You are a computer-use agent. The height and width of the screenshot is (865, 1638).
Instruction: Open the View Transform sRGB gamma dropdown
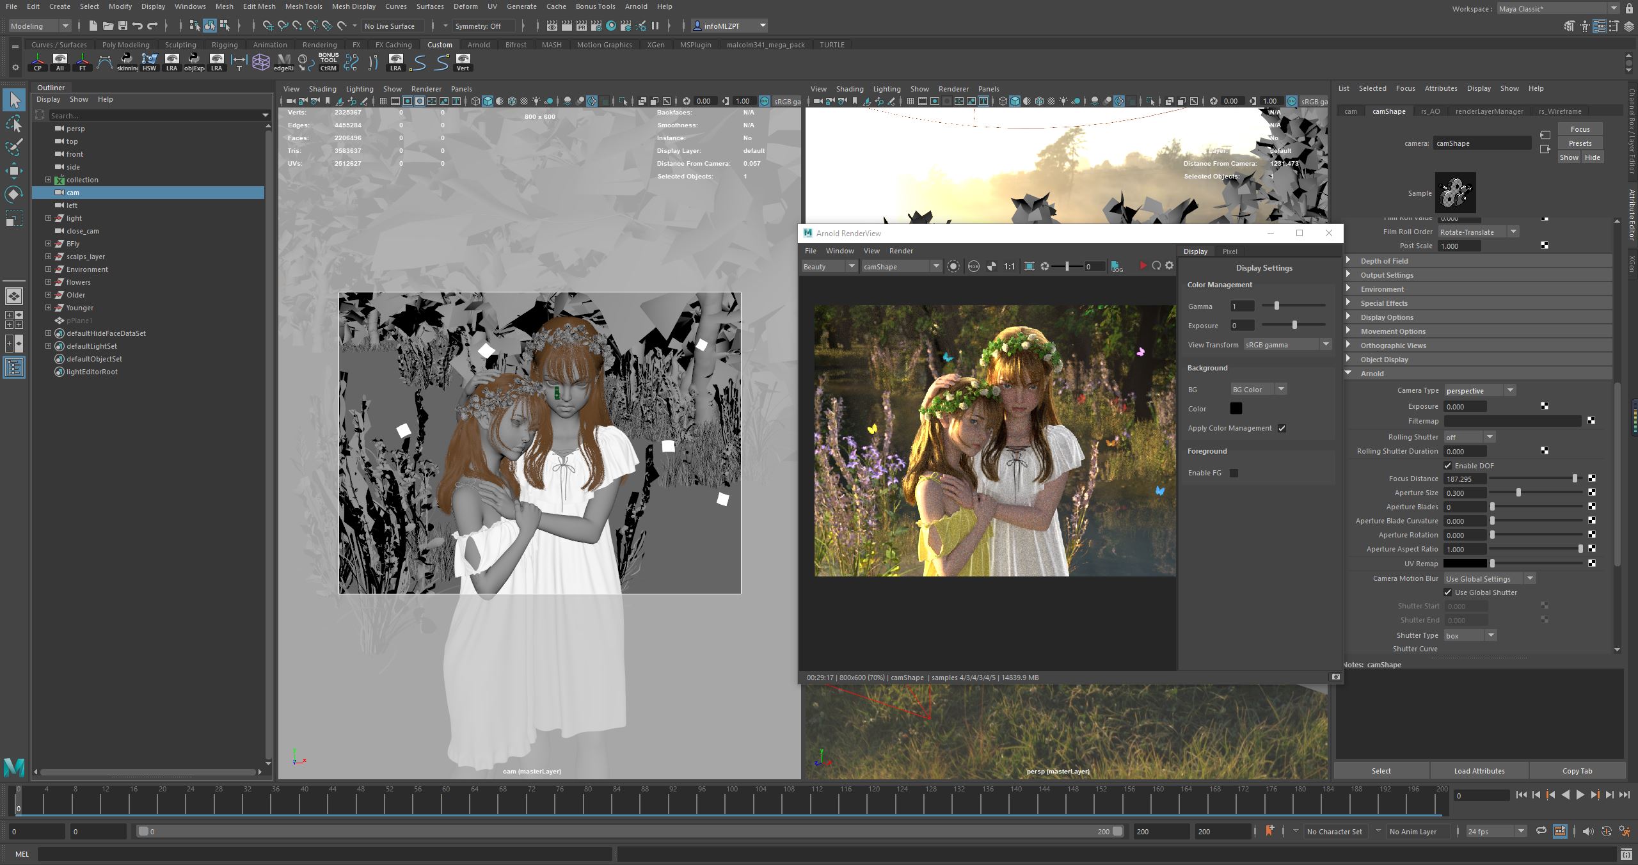tap(1287, 344)
